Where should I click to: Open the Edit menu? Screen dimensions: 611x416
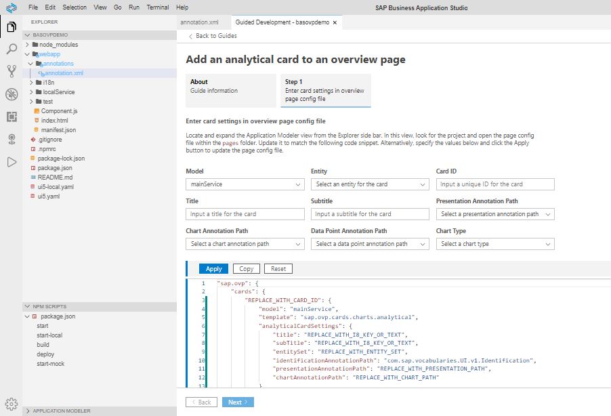click(x=50, y=7)
